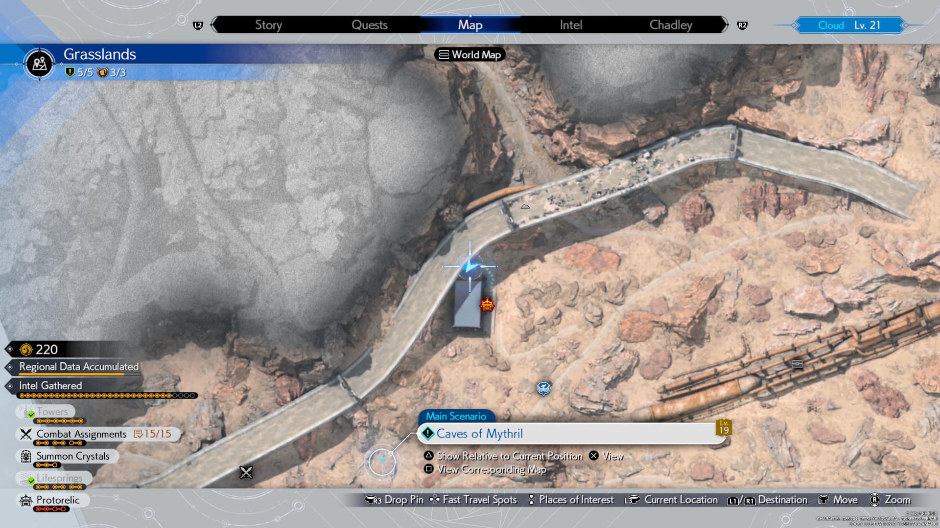This screenshot has height=528, width=940.
Task: Toggle Summon Crystals filter
Action: pyautogui.click(x=72, y=456)
